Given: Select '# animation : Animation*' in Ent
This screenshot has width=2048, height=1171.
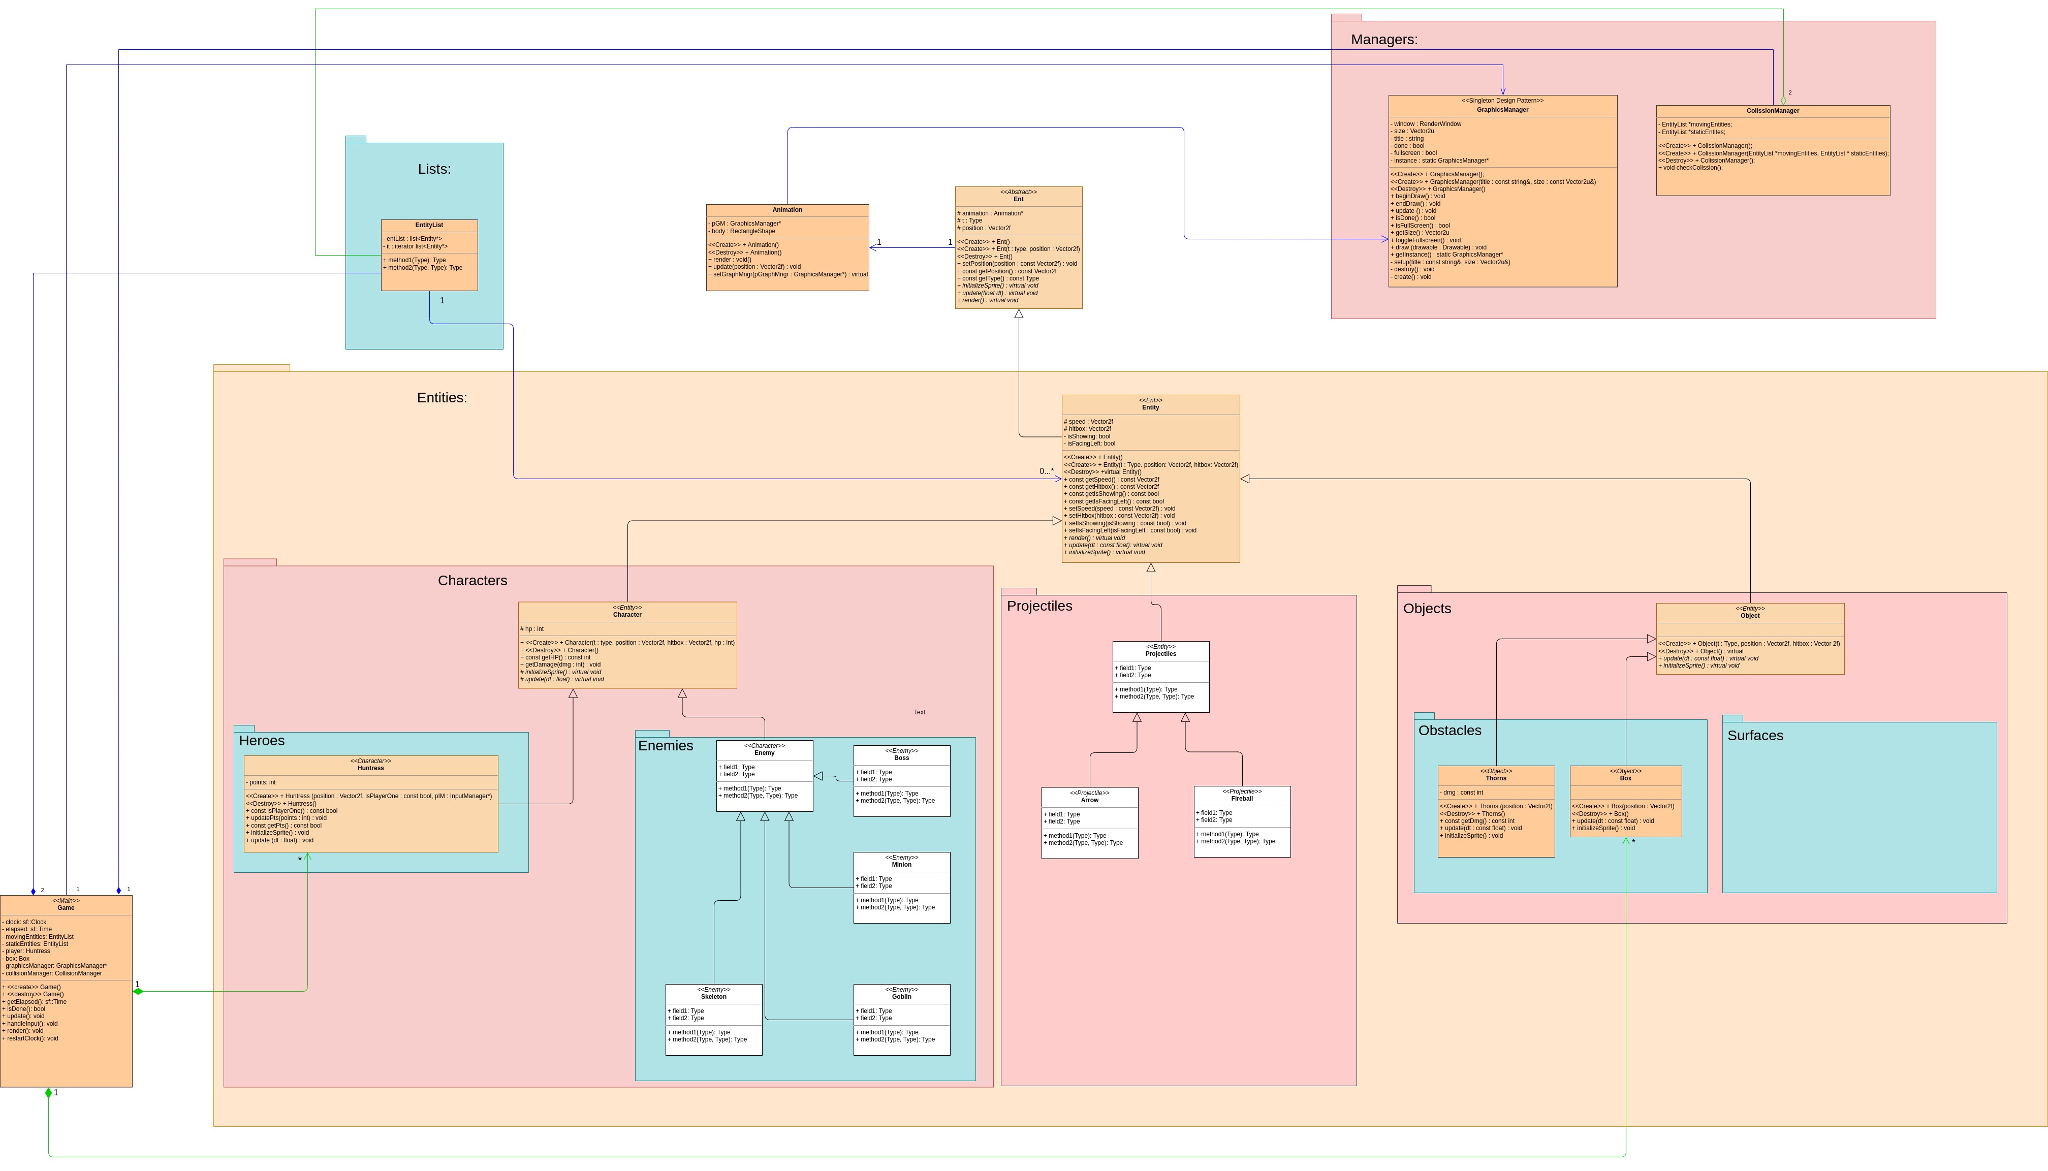Looking at the screenshot, I should (989, 214).
